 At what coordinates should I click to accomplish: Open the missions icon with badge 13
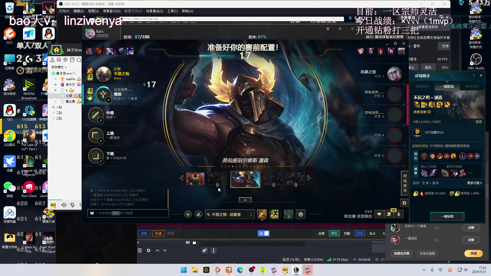click(x=389, y=214)
